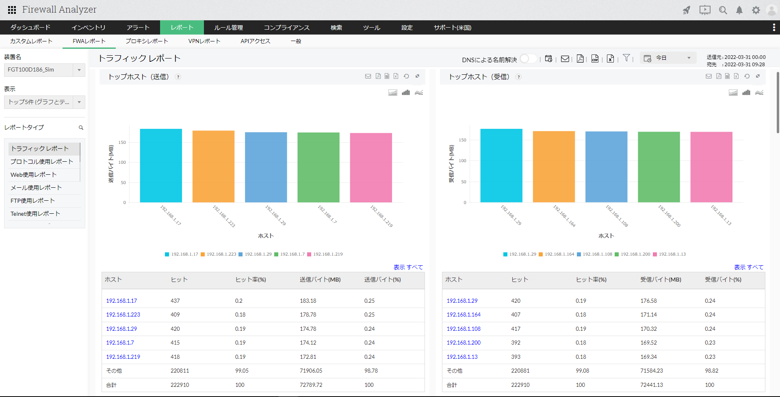This screenshot has height=397, width=780.
Task: Refresh the トップホスト（受信） widget
Action: [x=747, y=76]
